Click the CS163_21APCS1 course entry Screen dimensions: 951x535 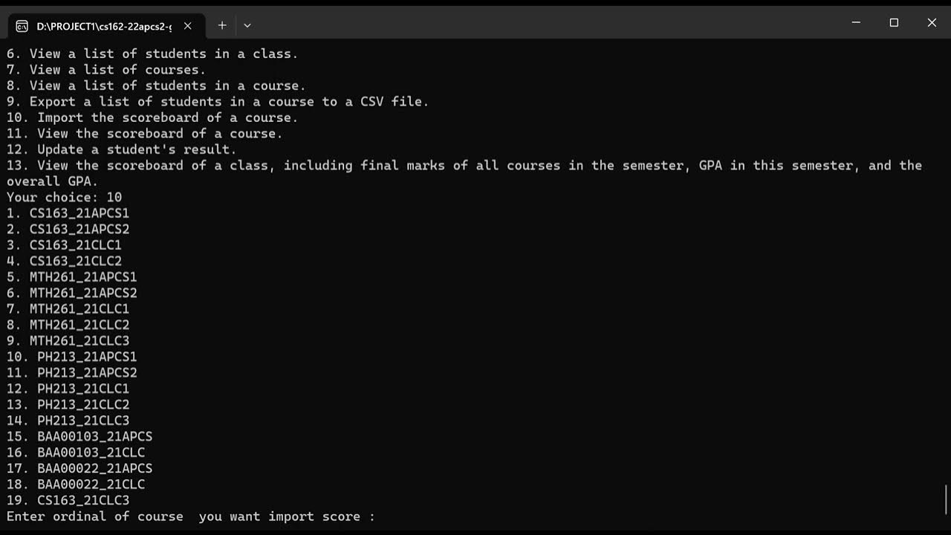(x=79, y=213)
